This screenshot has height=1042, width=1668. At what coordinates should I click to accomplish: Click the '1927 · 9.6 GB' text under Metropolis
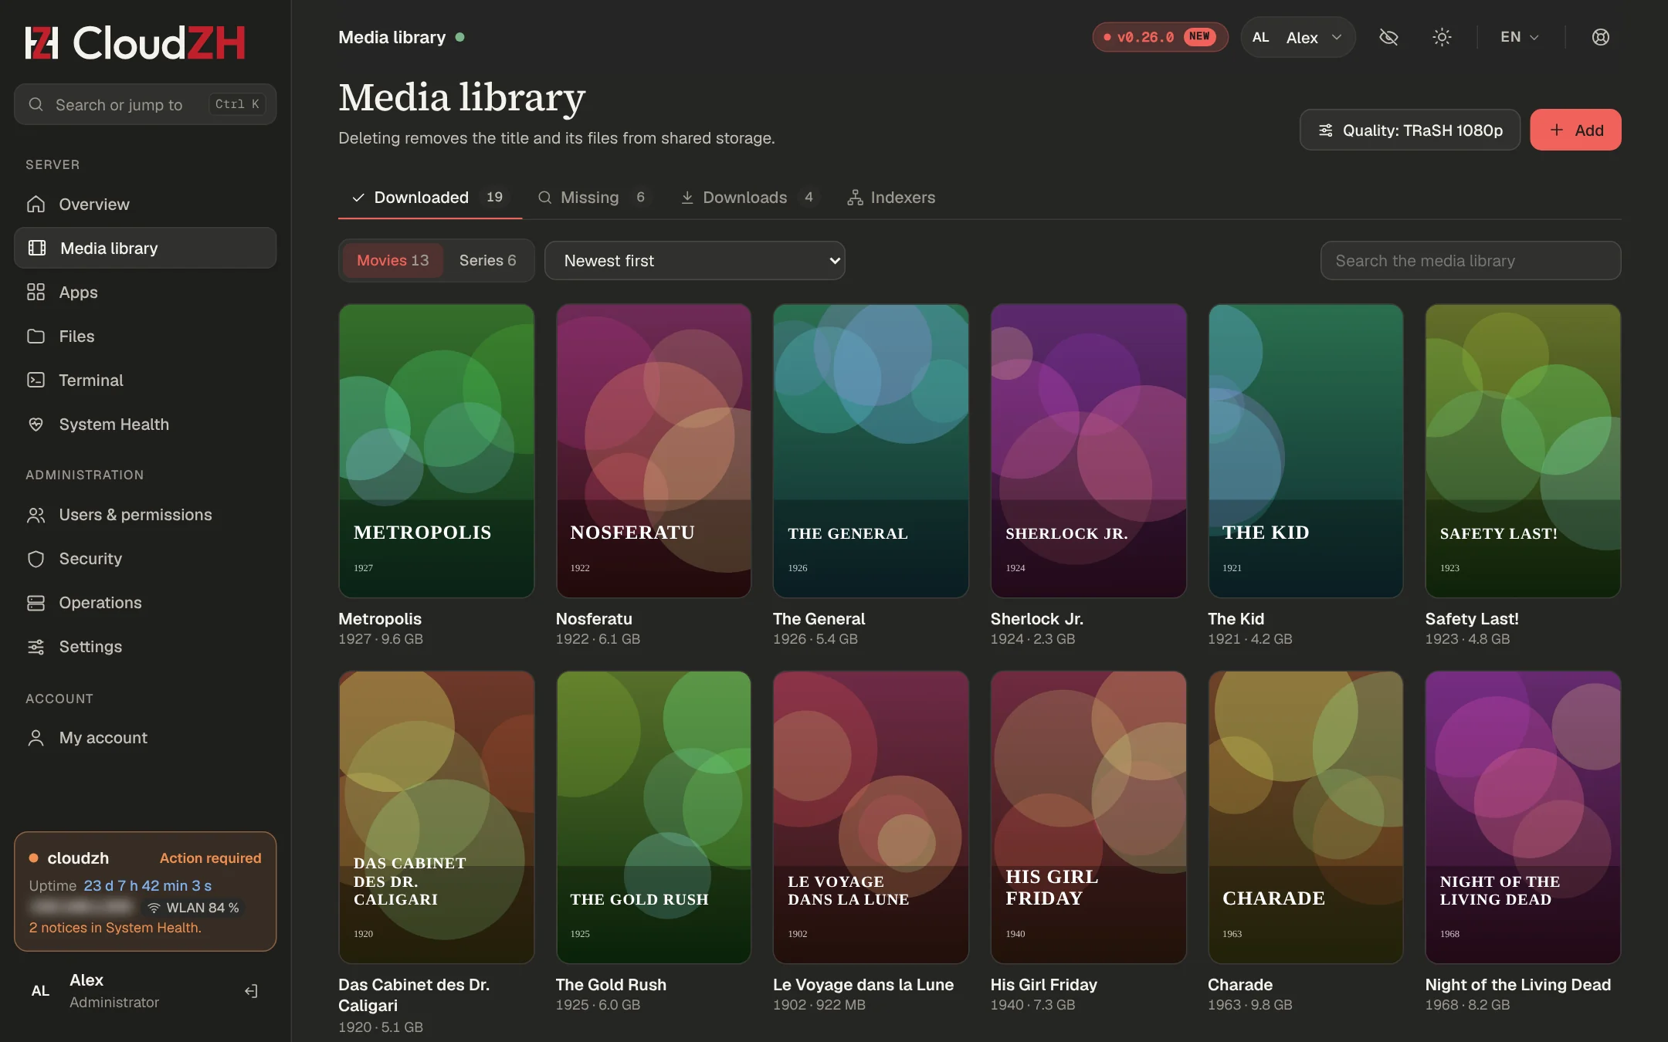[381, 639]
